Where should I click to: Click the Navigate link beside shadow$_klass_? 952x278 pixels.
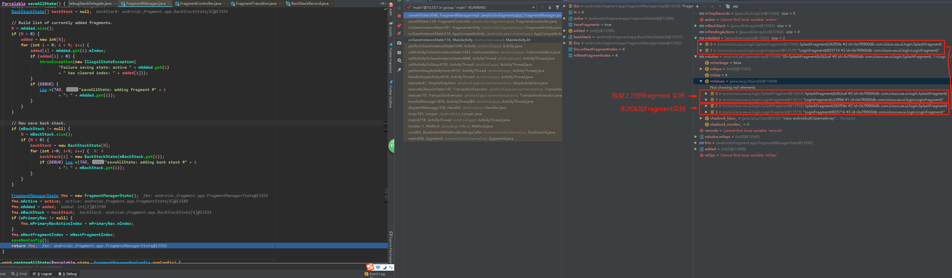tap(847, 118)
